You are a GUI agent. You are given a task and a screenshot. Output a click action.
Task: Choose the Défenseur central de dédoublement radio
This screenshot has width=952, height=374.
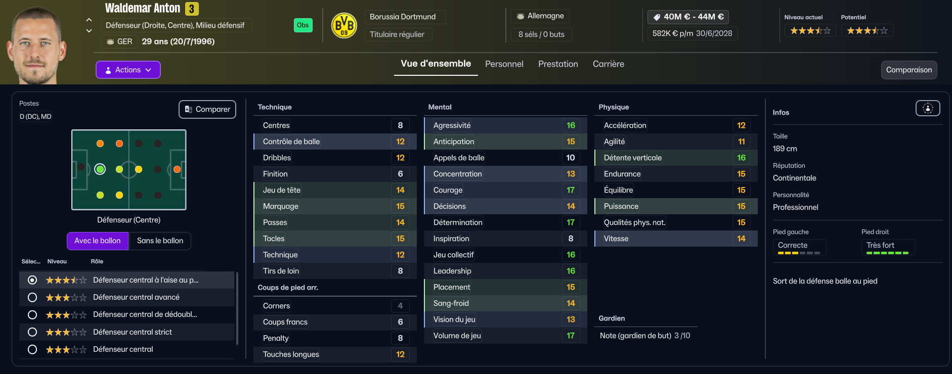(32, 315)
